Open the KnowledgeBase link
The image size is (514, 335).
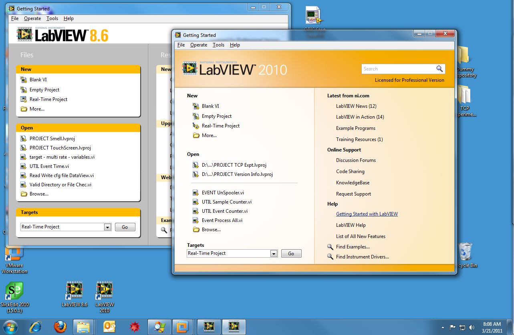point(353,183)
